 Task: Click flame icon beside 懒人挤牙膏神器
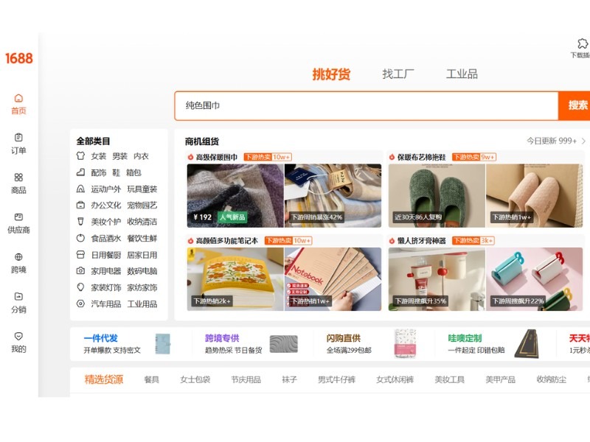tap(392, 241)
